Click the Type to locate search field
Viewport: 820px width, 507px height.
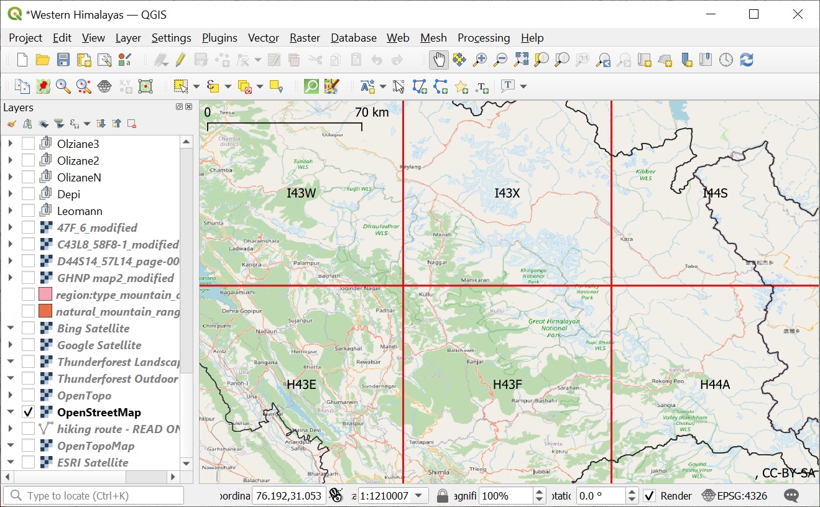[x=93, y=496]
